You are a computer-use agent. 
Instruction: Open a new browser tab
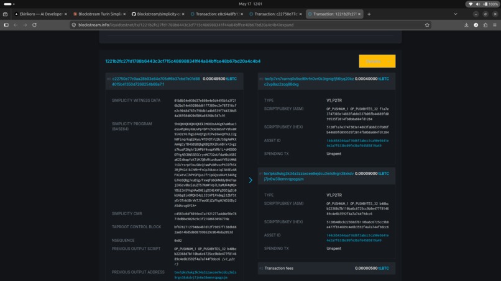pos(369,14)
